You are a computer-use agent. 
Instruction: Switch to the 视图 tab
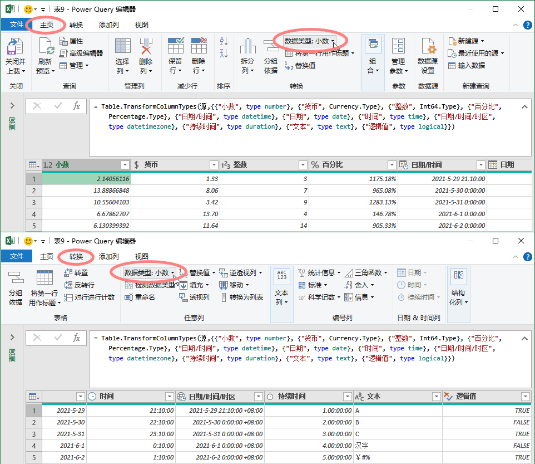[141, 25]
